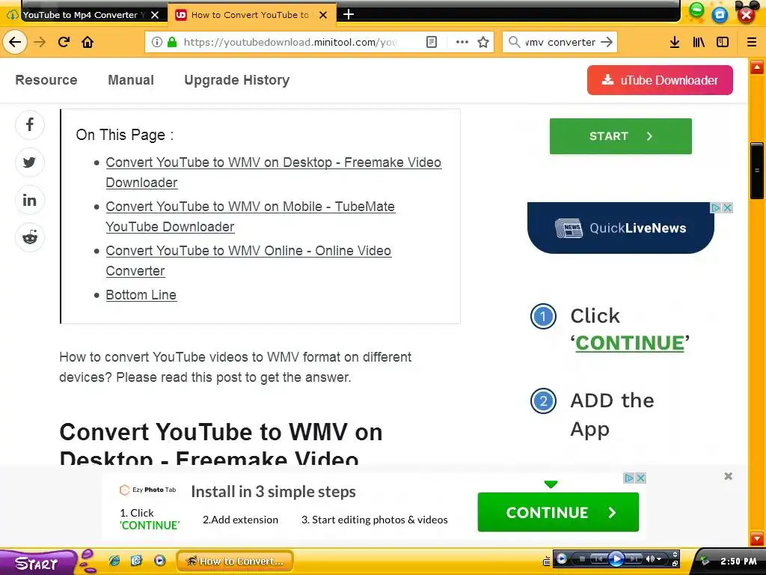Open the Windows Start menu
Screen dimensions: 766x575
(38, 563)
